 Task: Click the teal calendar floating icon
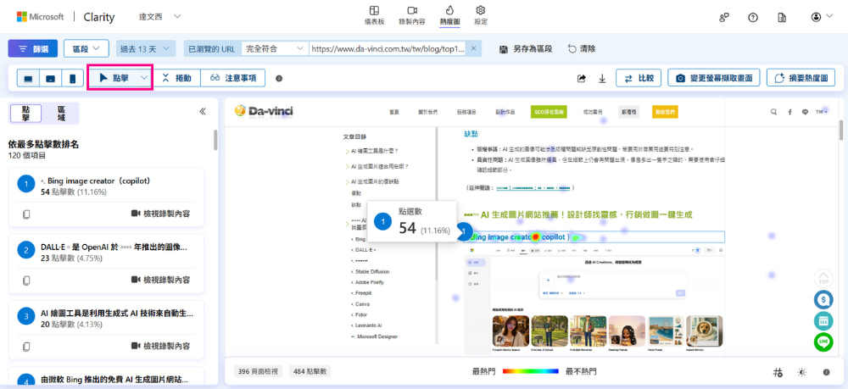[823, 321]
